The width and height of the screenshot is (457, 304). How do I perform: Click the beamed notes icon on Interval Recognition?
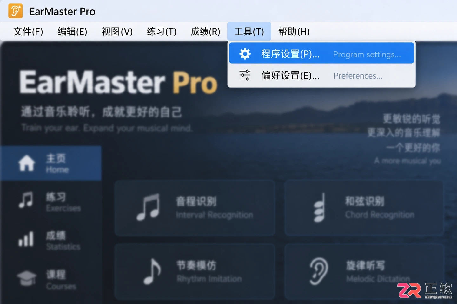point(148,207)
